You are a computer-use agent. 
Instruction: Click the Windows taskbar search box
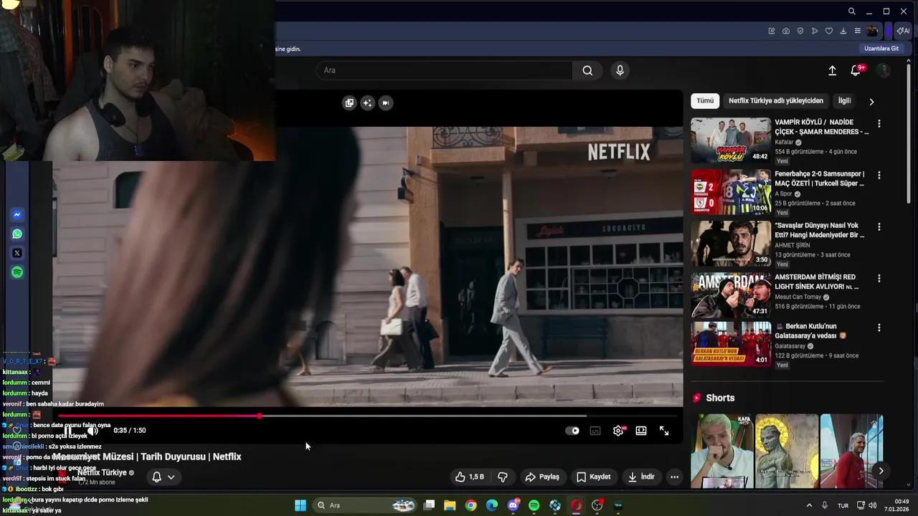[366, 505]
